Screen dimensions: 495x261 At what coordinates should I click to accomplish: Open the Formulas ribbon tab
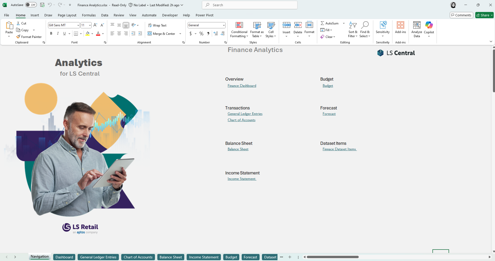pos(89,15)
